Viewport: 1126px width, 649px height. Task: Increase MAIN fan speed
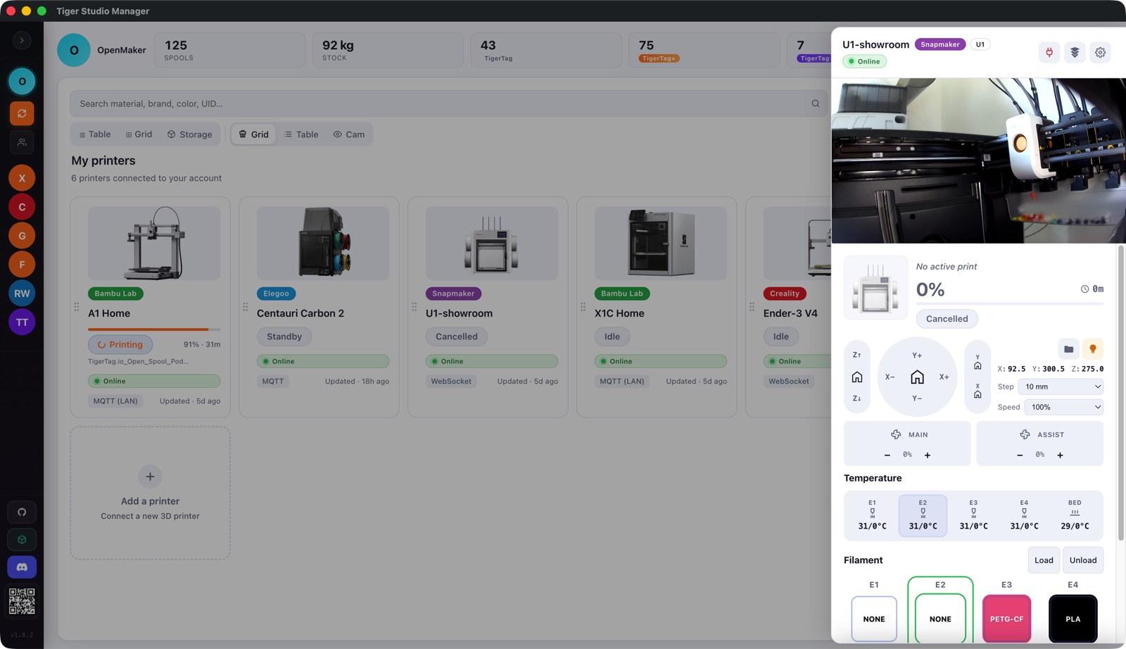[x=928, y=455]
